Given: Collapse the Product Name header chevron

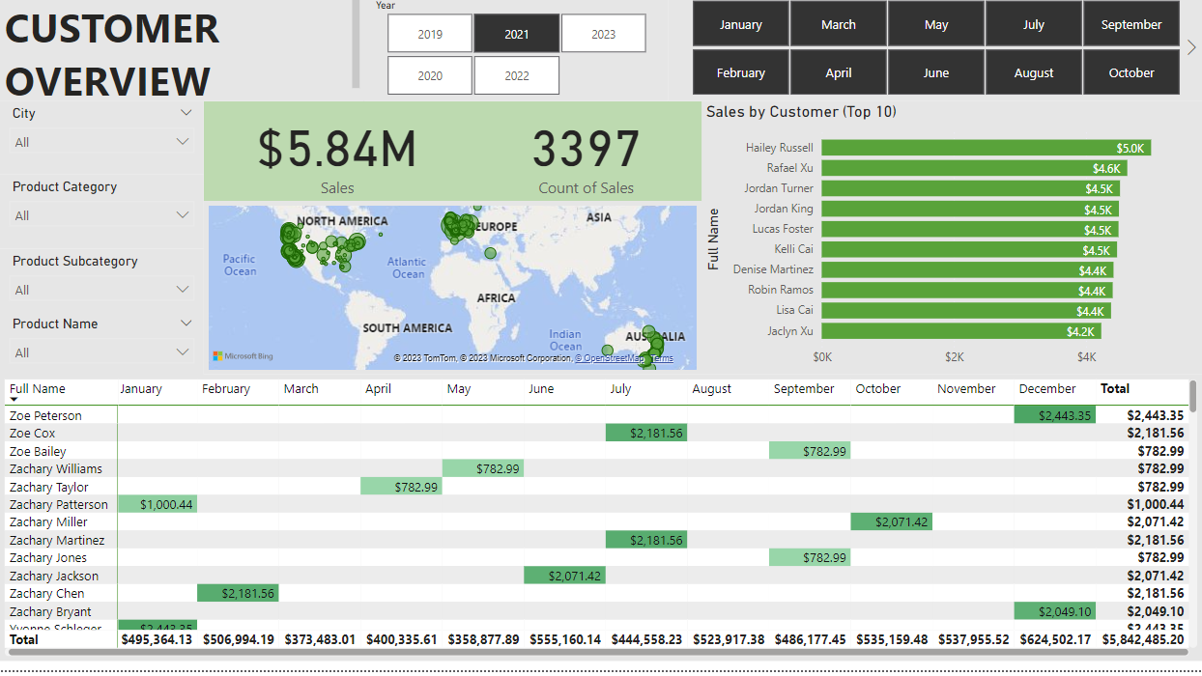Looking at the screenshot, I should [x=186, y=324].
